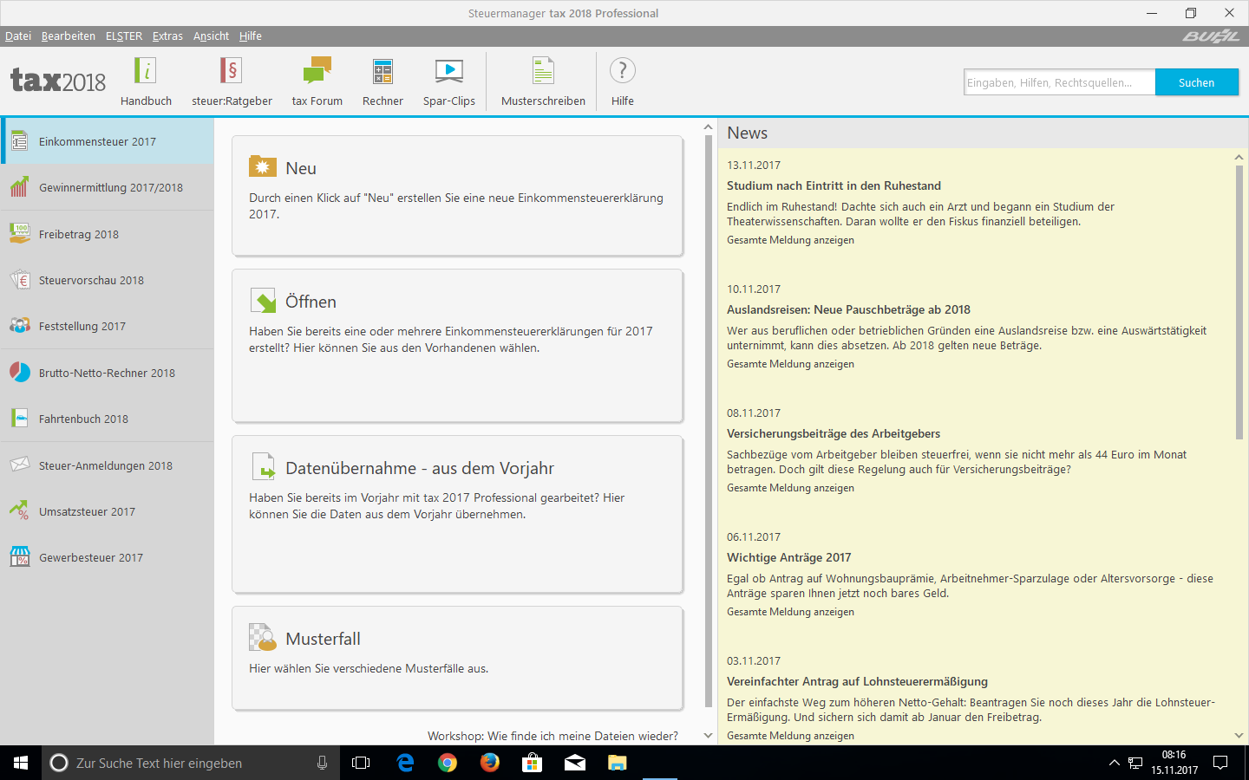
Task: Open Microsoft Edge from taskbar
Action: [x=405, y=763]
